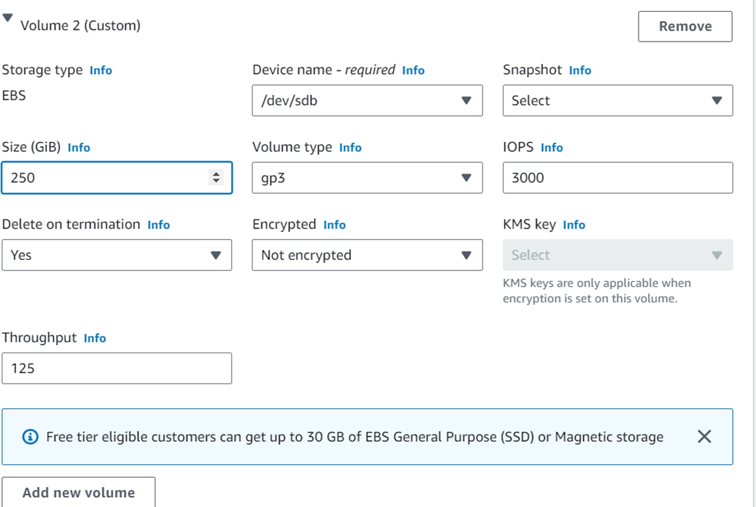Click the info icon in free tier banner
The height and width of the screenshot is (507, 756).
[30, 437]
